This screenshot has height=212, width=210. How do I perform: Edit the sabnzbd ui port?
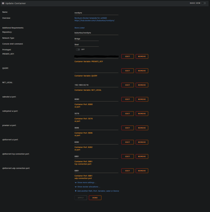click(x=128, y=99)
